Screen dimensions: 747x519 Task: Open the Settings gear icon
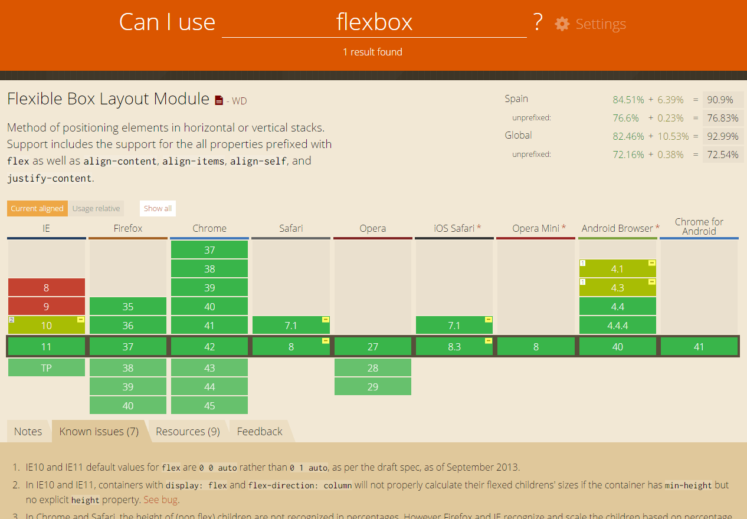pos(562,24)
